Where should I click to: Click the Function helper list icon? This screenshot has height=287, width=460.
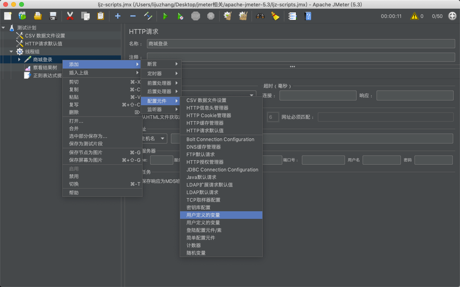pos(292,16)
